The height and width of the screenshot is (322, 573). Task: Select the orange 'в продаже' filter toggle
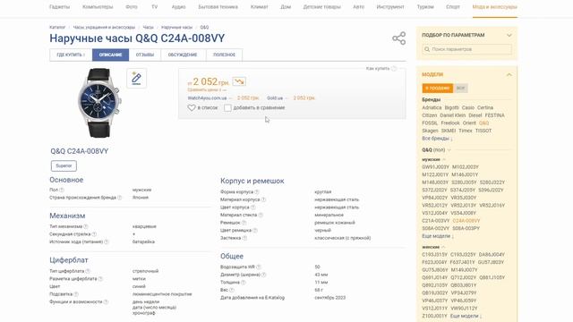(438, 88)
